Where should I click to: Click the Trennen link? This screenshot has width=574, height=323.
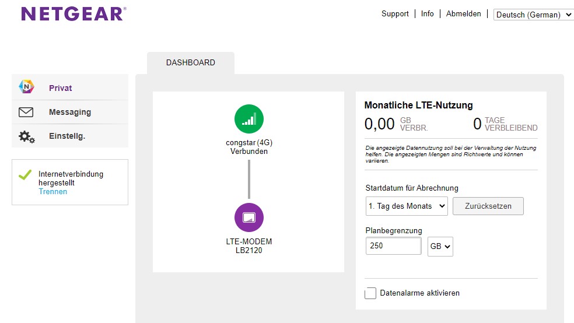point(52,192)
